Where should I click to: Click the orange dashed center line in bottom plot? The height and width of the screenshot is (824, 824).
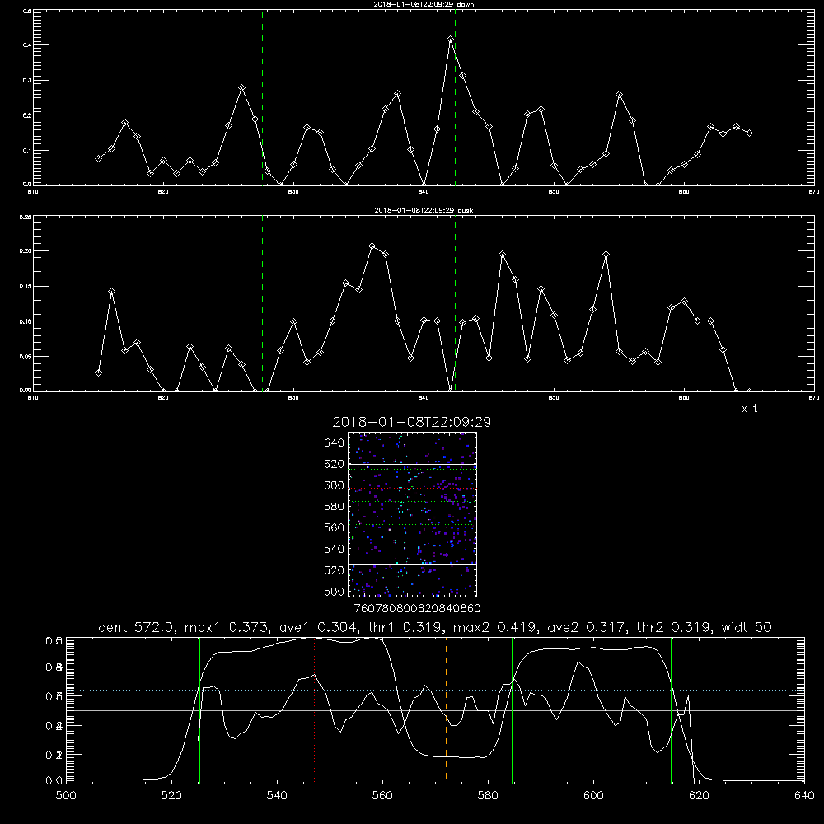[446, 709]
